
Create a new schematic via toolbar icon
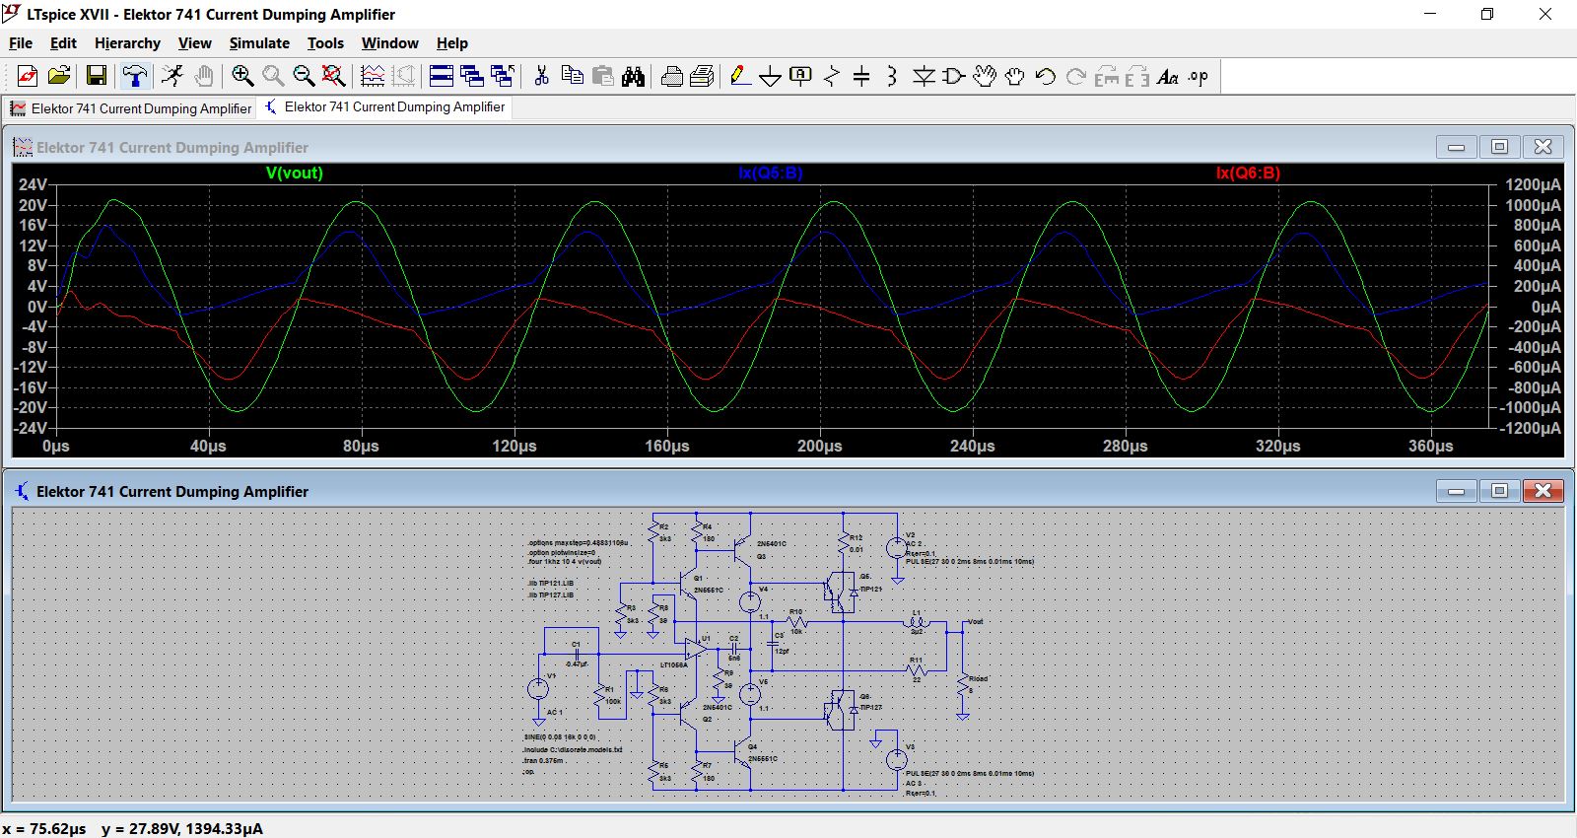coord(27,76)
